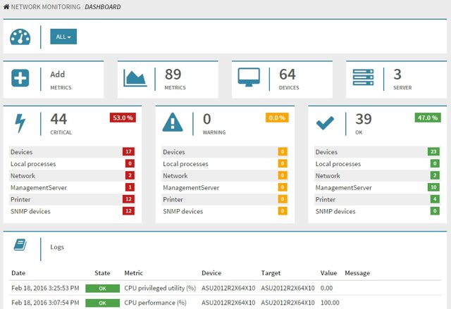Click the Add metrics plus icon

point(20,77)
